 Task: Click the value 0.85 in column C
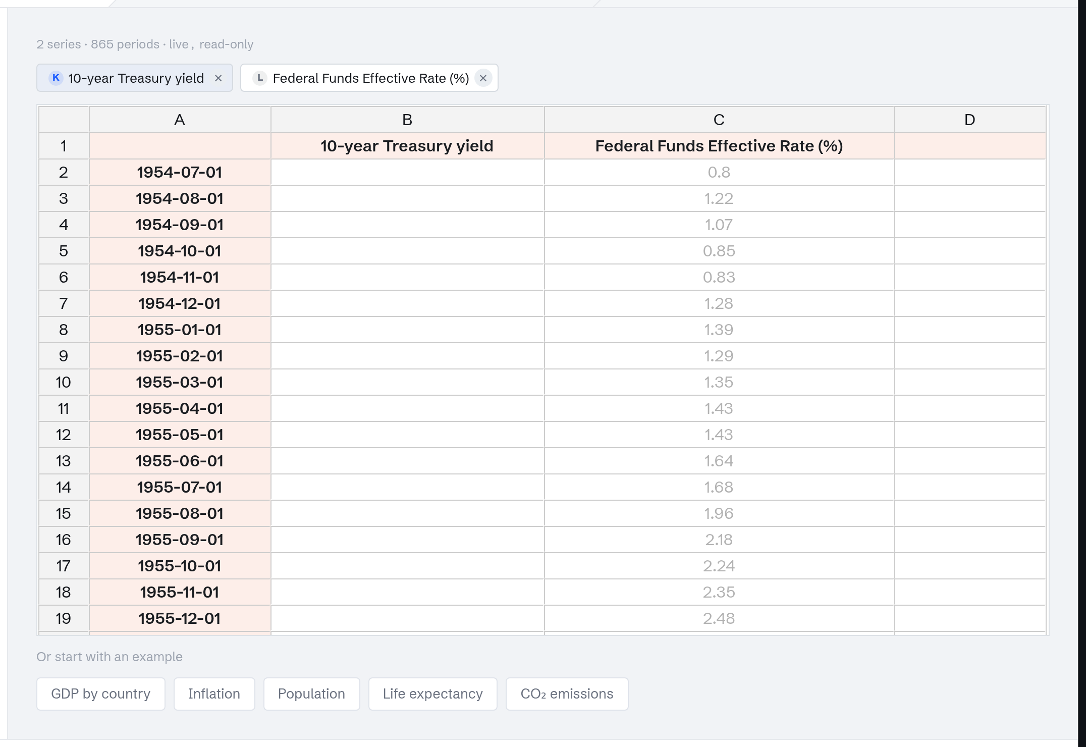719,251
